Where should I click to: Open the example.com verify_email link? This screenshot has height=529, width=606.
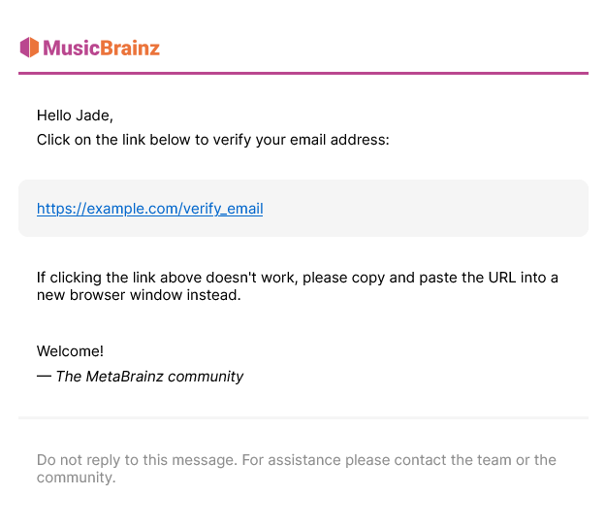point(150,209)
